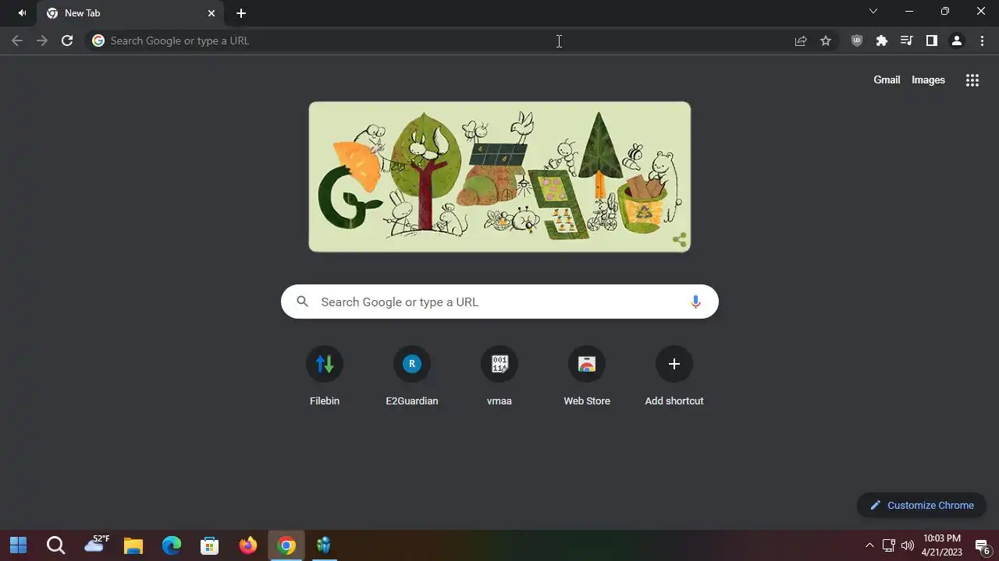Select the New Tab browser tab
The width and height of the screenshot is (999, 561).
point(130,13)
